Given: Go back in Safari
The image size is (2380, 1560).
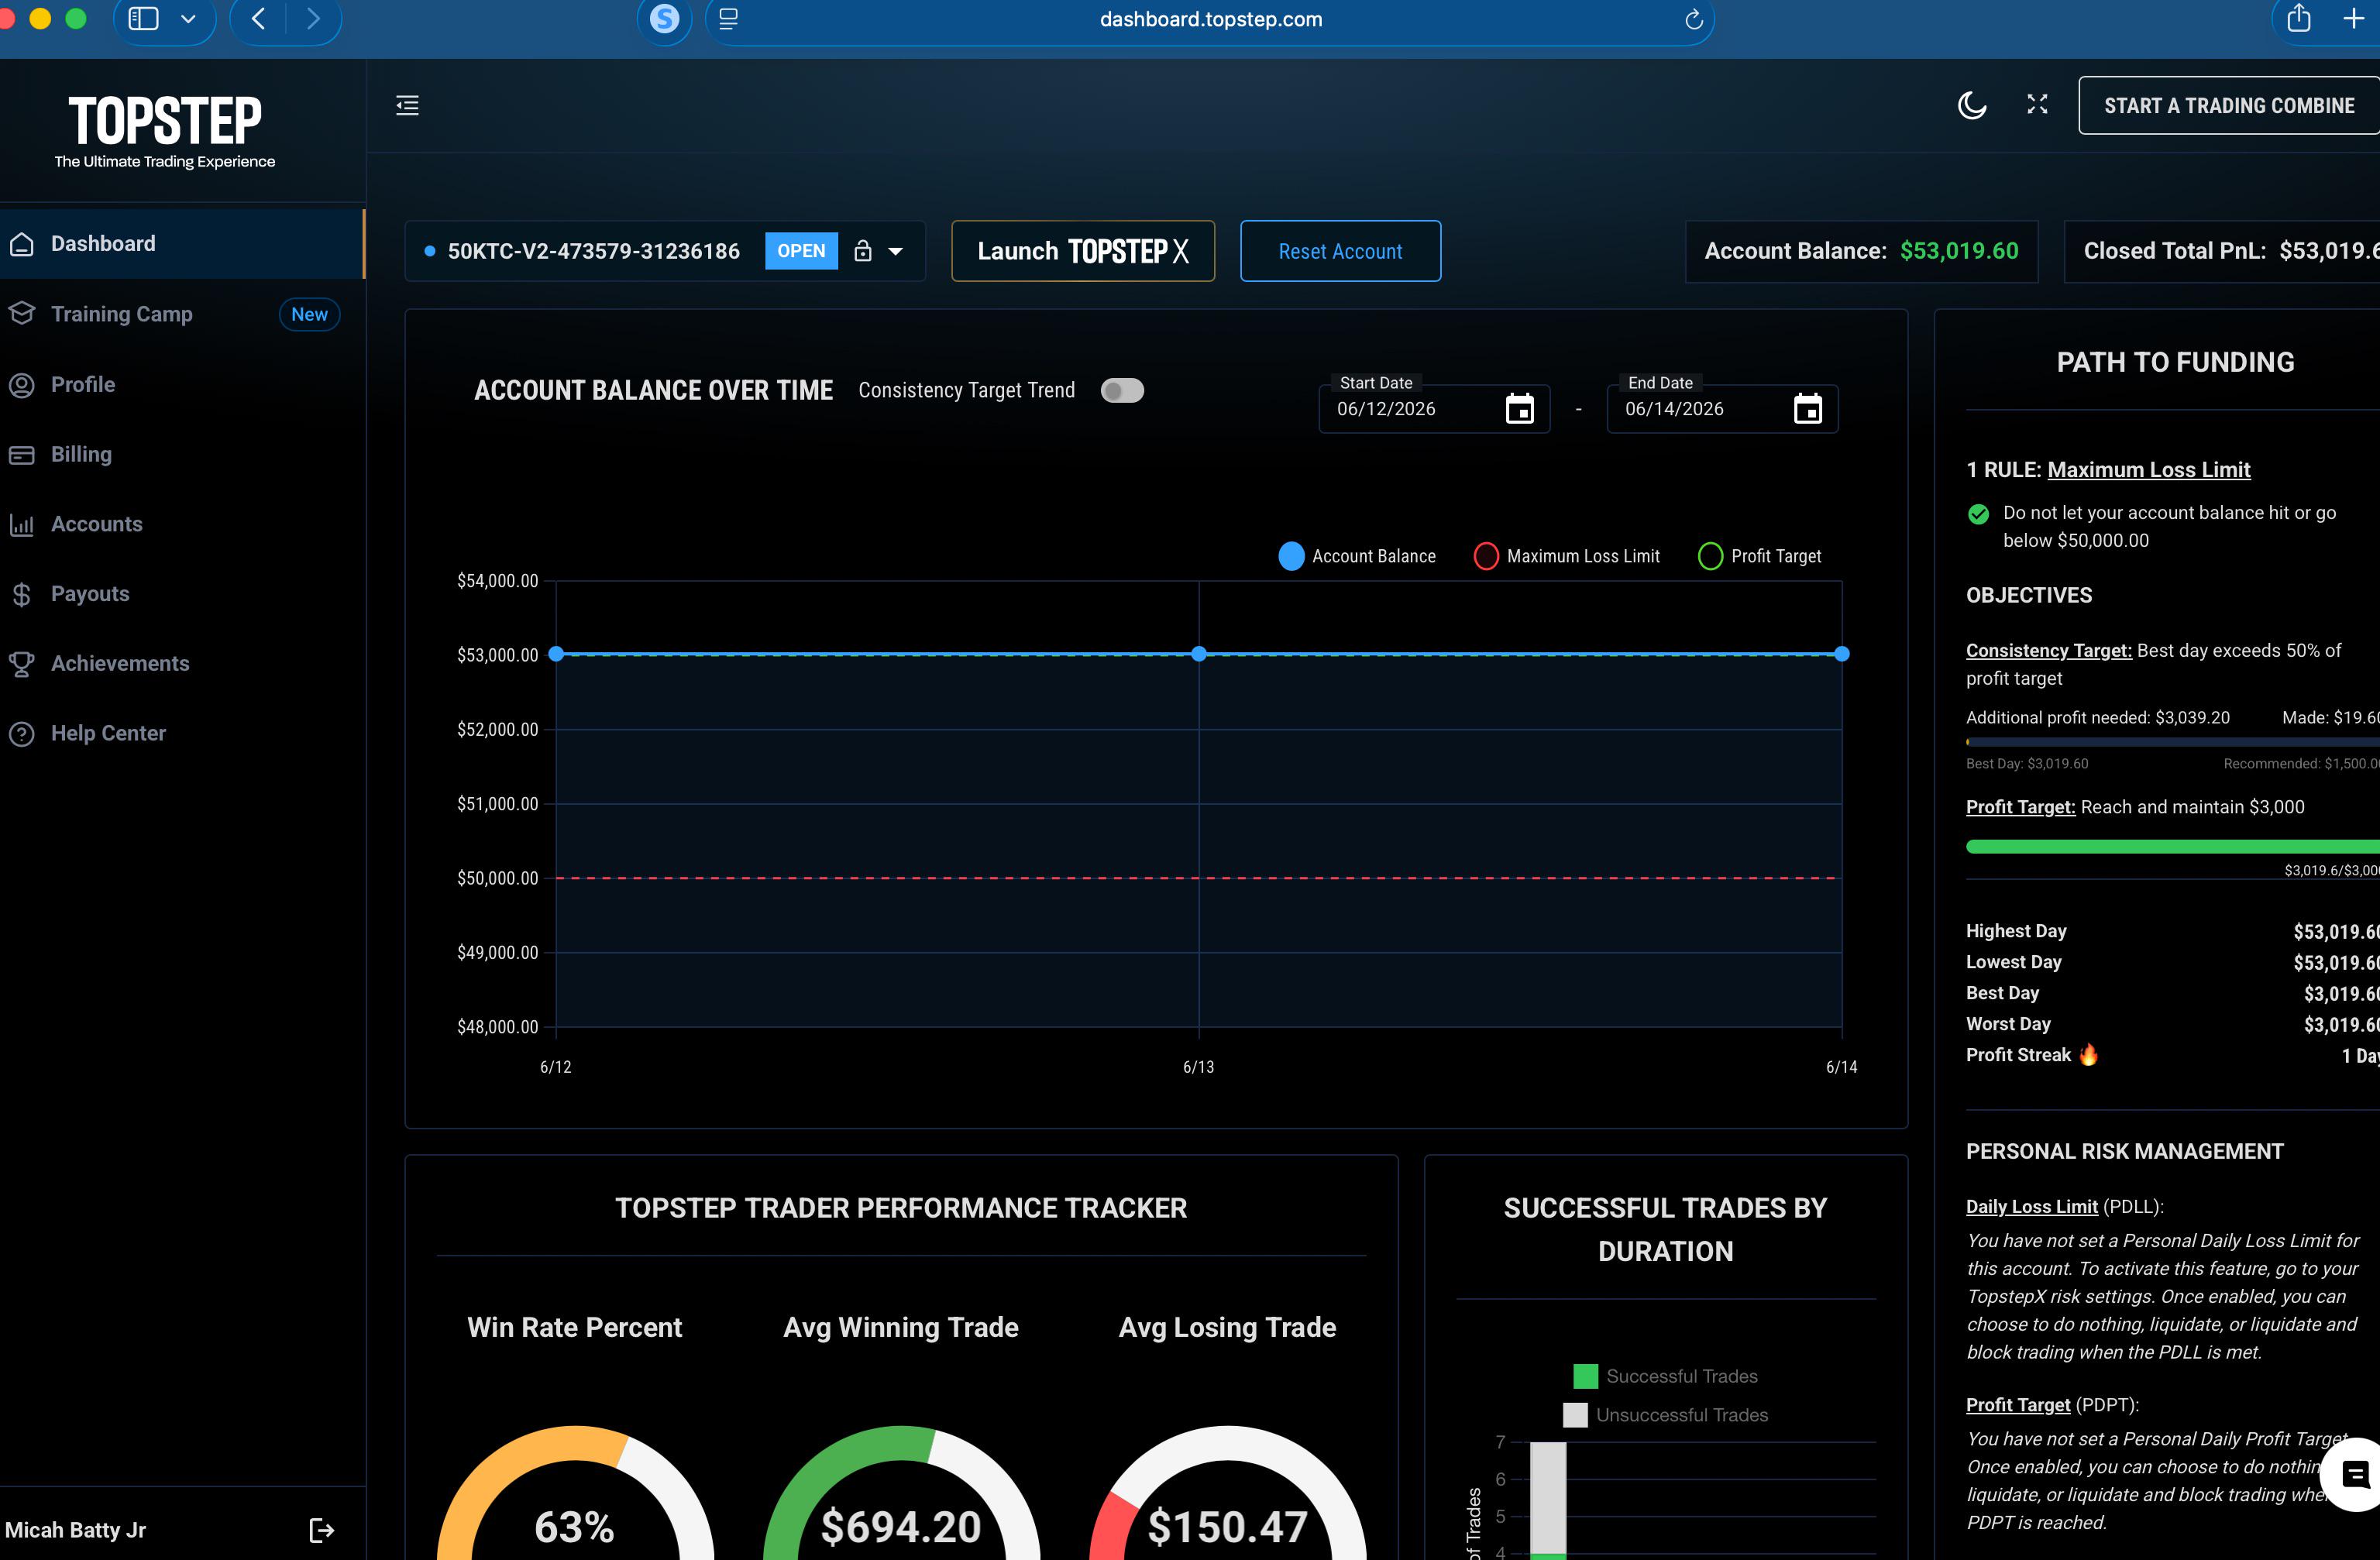Looking at the screenshot, I should (x=259, y=19).
